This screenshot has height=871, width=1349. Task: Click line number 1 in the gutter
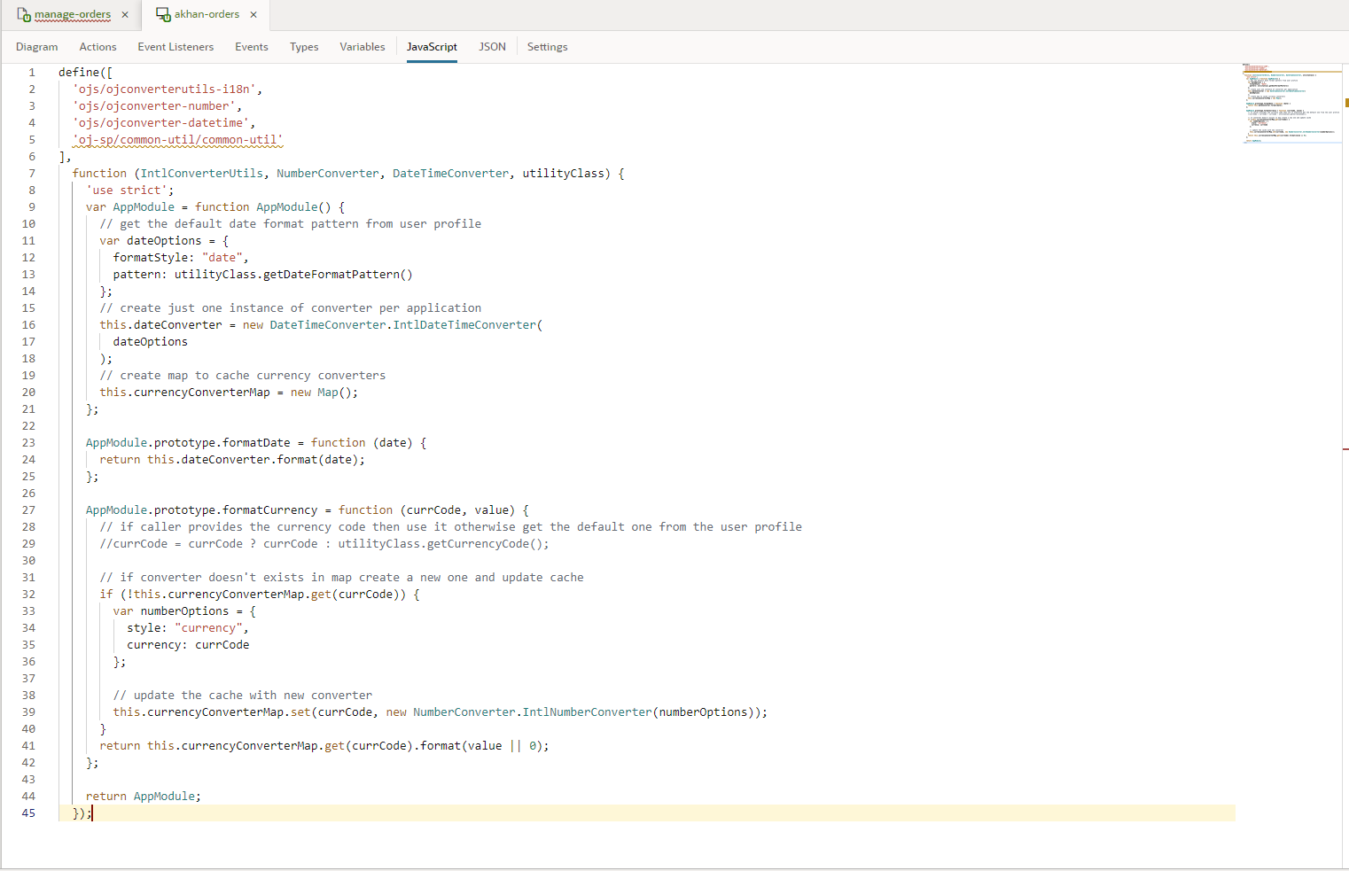pos(32,73)
